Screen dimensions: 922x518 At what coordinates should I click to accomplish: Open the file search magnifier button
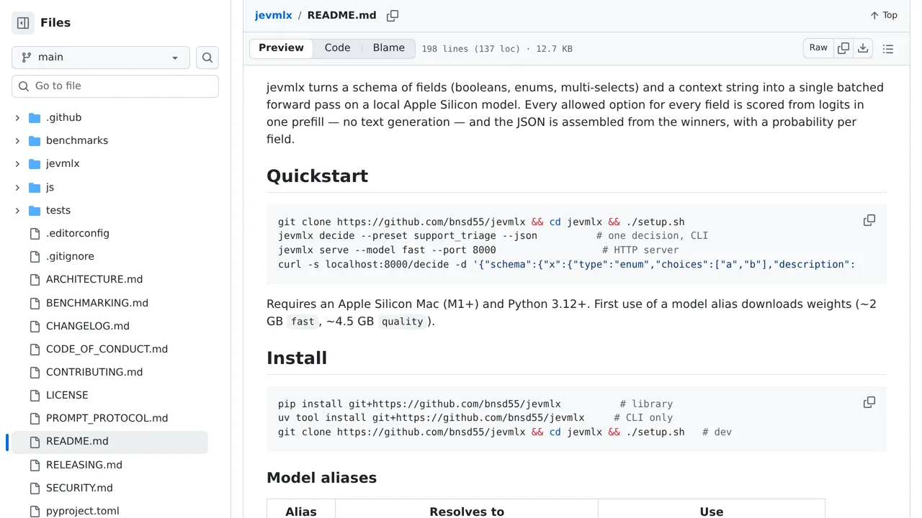[207, 58]
